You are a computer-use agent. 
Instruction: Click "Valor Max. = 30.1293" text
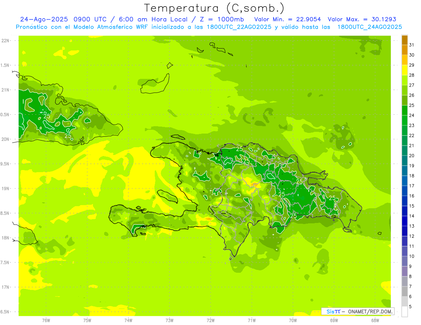tap(362, 19)
